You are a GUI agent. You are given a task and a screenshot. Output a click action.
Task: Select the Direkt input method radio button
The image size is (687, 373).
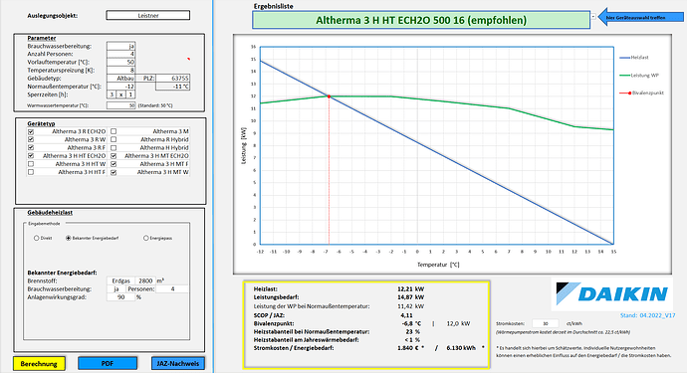click(37, 238)
